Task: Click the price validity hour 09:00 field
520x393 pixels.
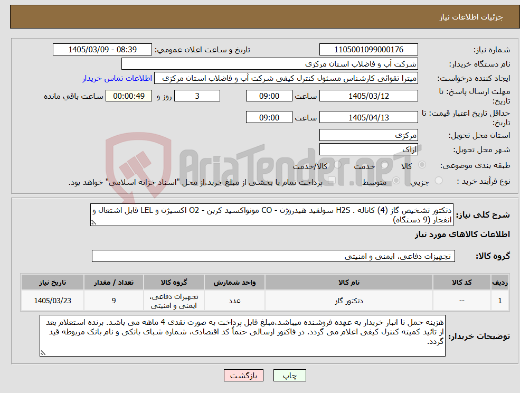Action: 269,117
